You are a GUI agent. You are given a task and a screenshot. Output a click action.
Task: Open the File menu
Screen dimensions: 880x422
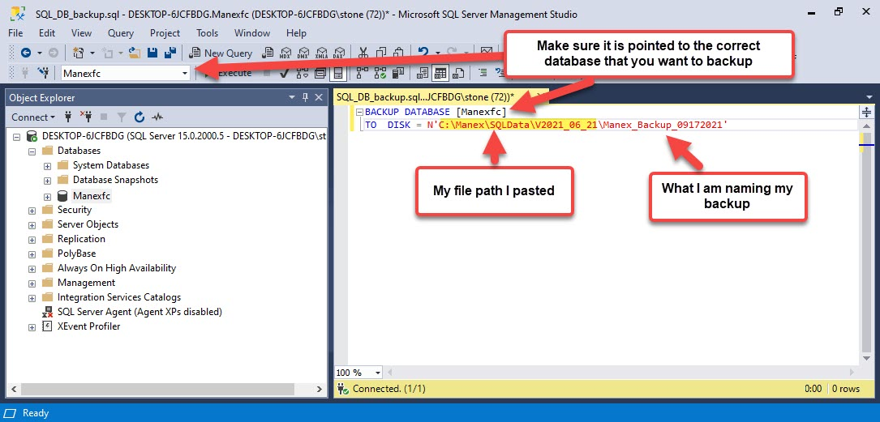point(15,33)
